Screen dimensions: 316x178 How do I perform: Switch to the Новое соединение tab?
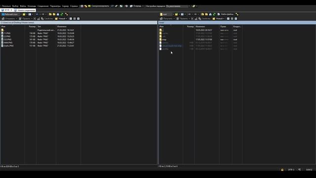25,10
